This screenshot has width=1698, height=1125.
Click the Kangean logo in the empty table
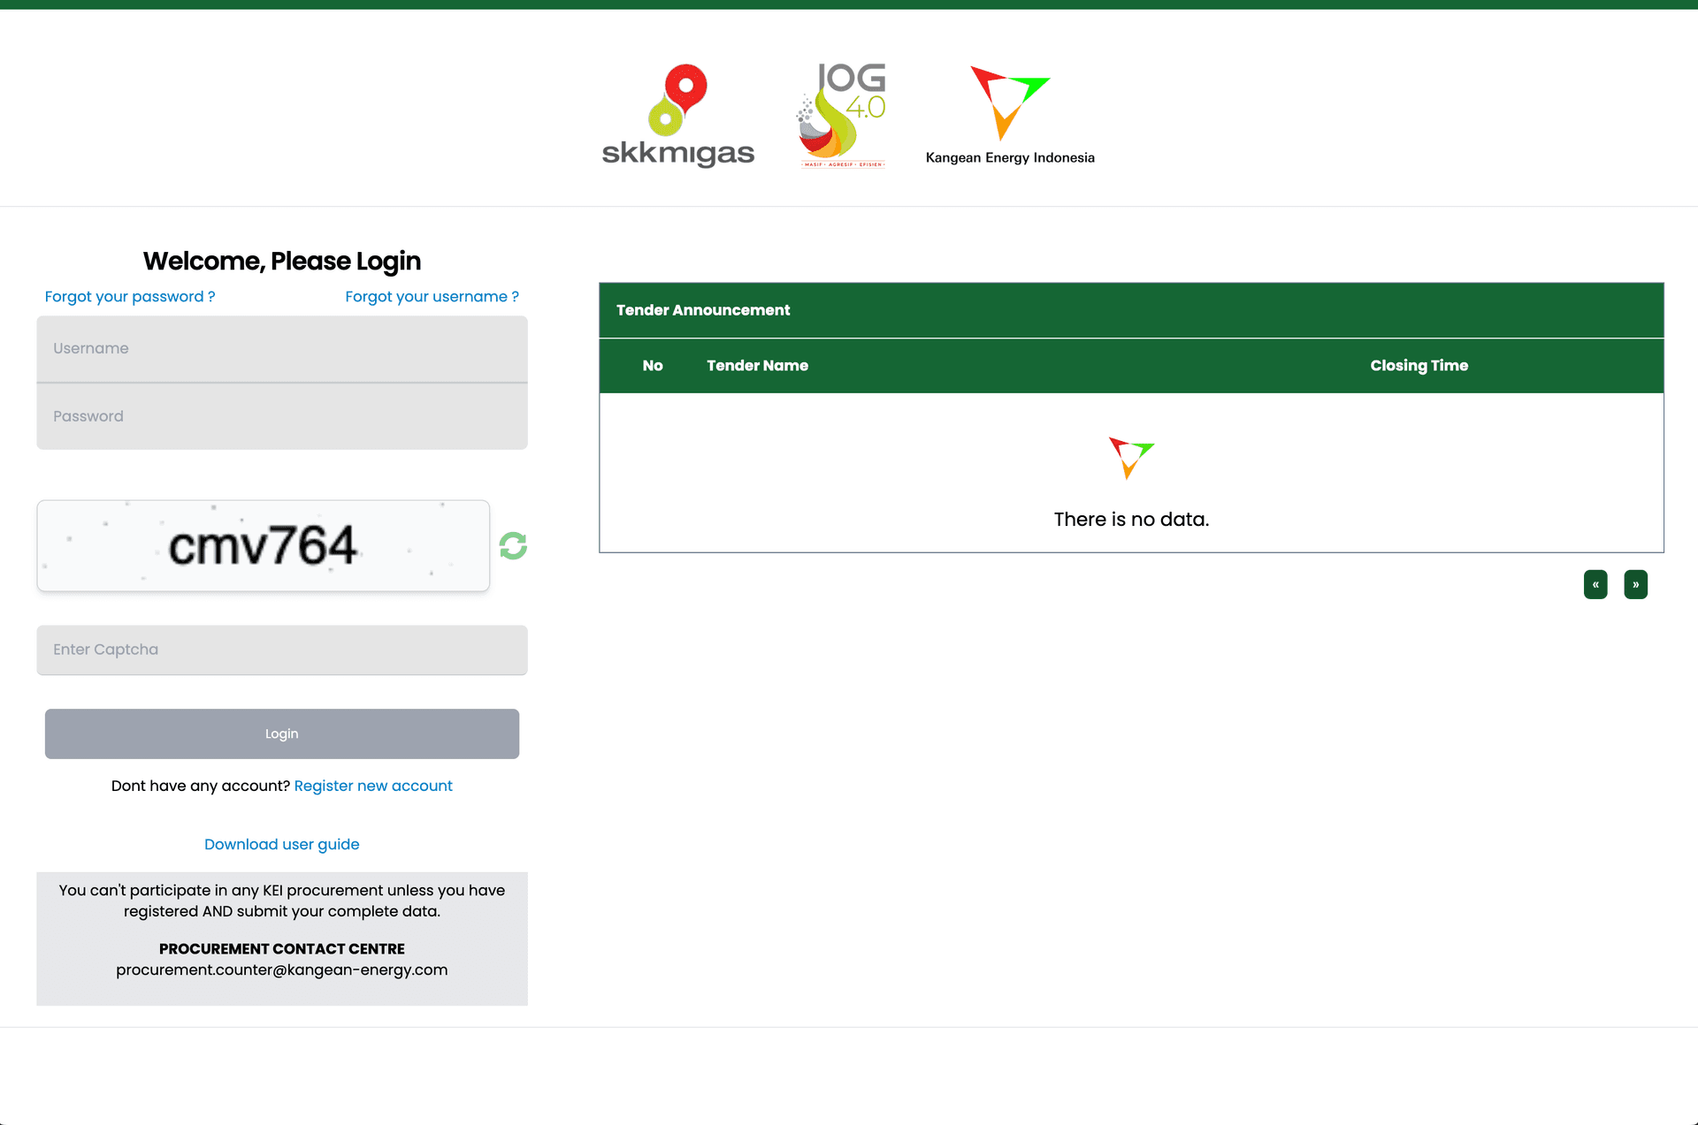pyautogui.click(x=1130, y=458)
